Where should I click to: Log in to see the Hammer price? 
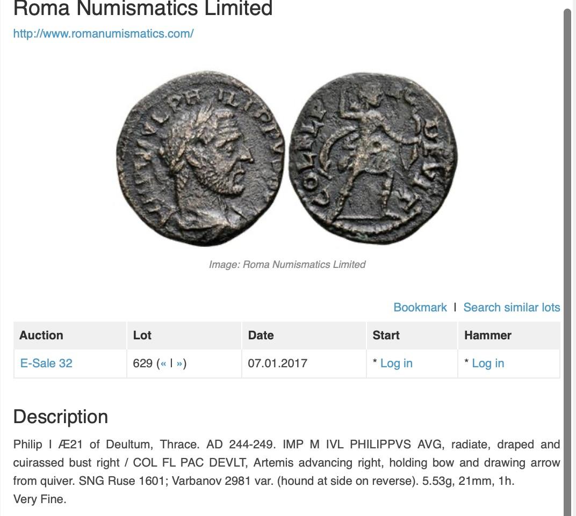(488, 364)
